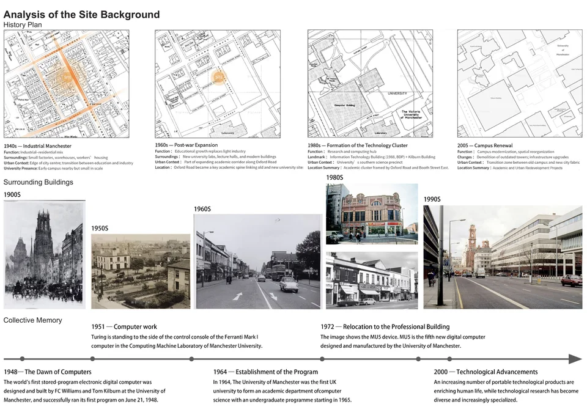Click heading '1948 — The Dawn of Computers'
The height and width of the screenshot is (415, 587).
(48, 372)
